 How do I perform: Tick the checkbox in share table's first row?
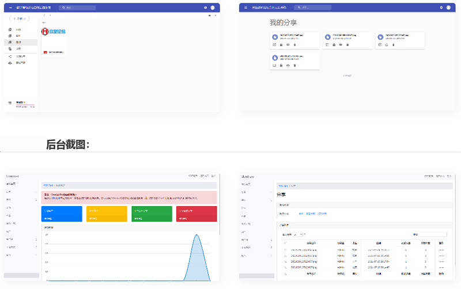click(x=285, y=250)
